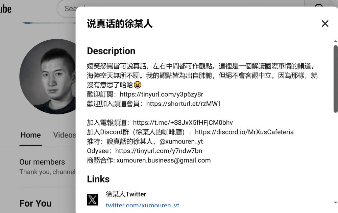The image size is (338, 213).
Task: Click the dialog's scroll down arrow
Action: (x=335, y=203)
